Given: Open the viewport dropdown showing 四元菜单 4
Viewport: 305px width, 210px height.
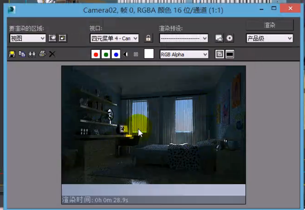Looking at the screenshot, I should coord(114,38).
